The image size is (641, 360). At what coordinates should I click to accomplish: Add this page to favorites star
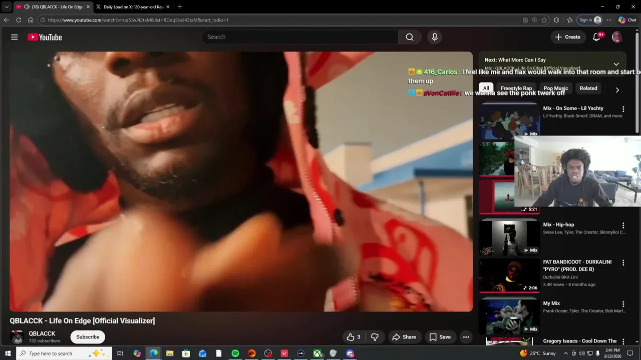[x=544, y=20]
